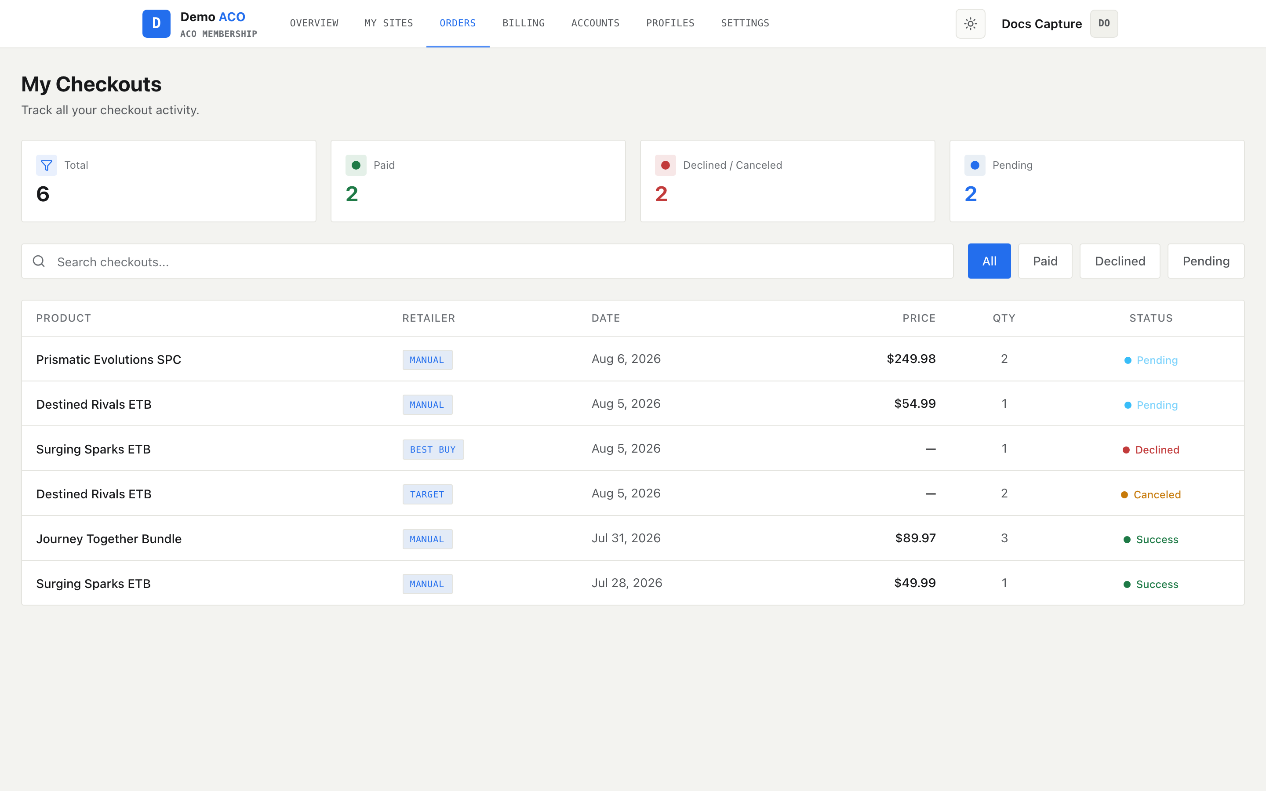Go to the Settings tab
This screenshot has height=791, width=1266.
pyautogui.click(x=745, y=23)
